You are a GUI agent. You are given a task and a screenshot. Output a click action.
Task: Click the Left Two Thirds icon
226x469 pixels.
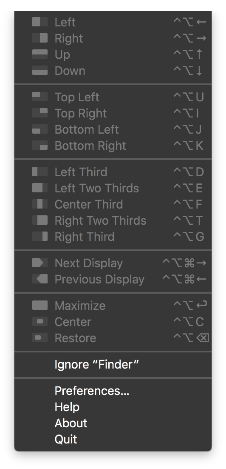pyautogui.click(x=40, y=188)
